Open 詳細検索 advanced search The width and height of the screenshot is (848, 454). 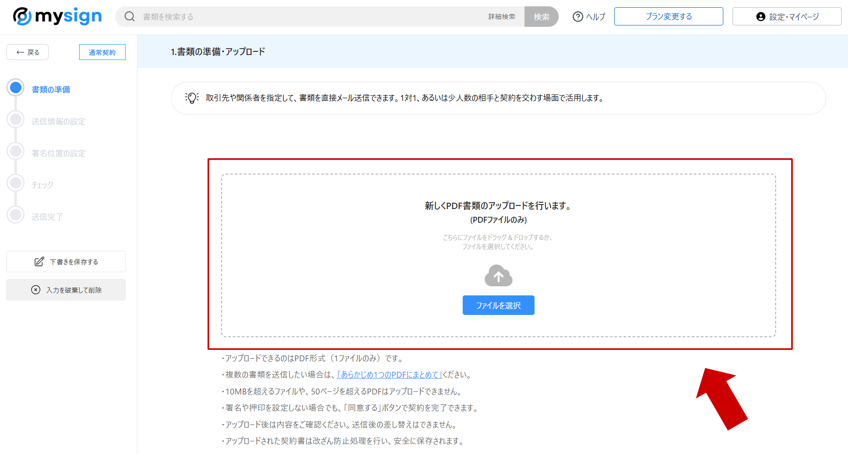coord(502,16)
